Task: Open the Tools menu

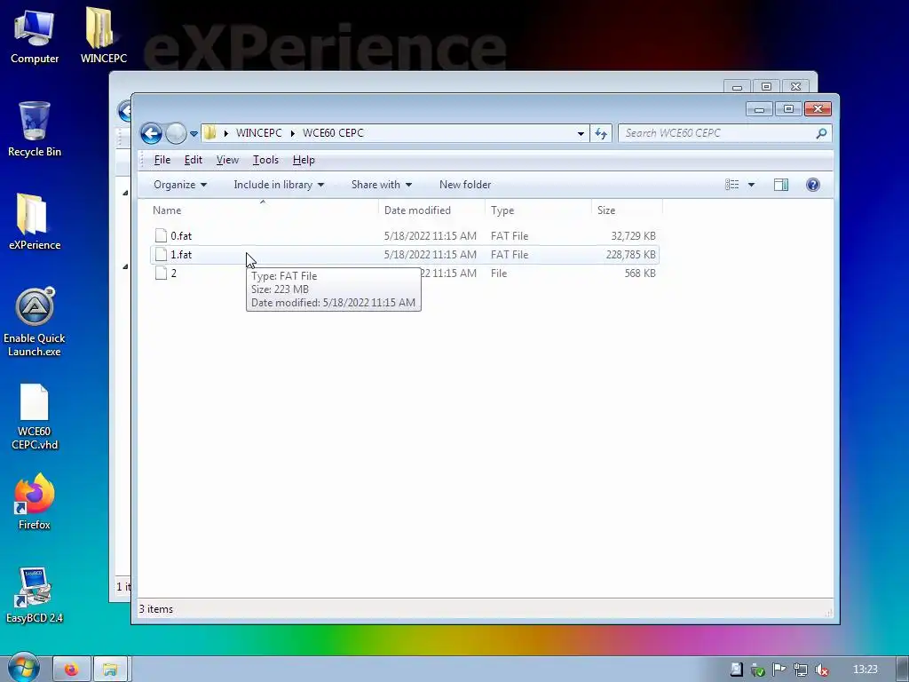Action: point(265,160)
